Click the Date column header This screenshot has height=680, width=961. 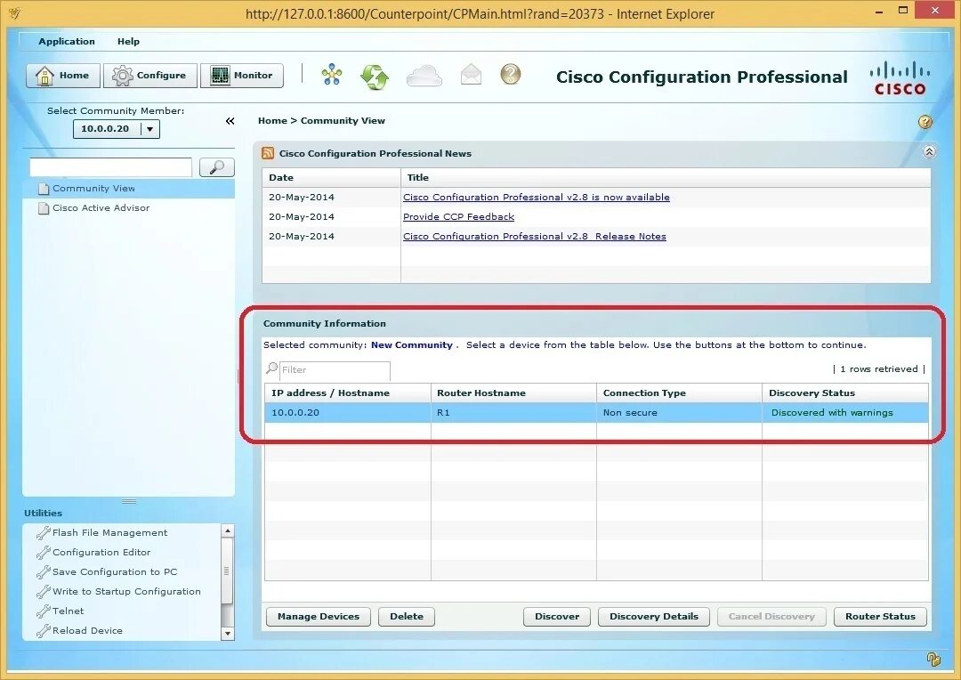coord(332,177)
